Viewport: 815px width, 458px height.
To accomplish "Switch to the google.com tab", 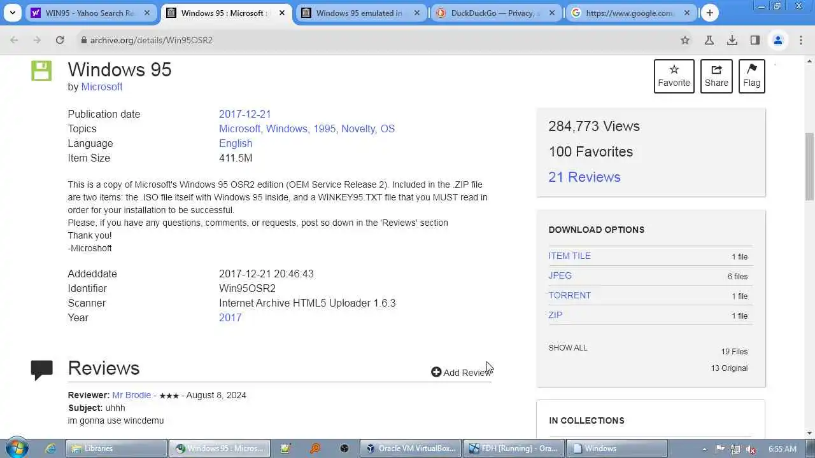I will click(631, 13).
